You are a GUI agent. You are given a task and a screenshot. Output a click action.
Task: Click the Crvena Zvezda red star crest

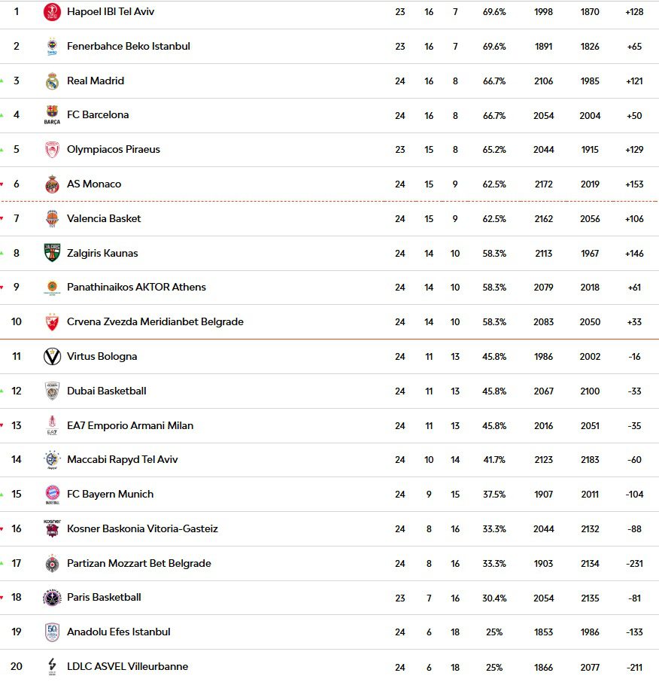[52, 322]
